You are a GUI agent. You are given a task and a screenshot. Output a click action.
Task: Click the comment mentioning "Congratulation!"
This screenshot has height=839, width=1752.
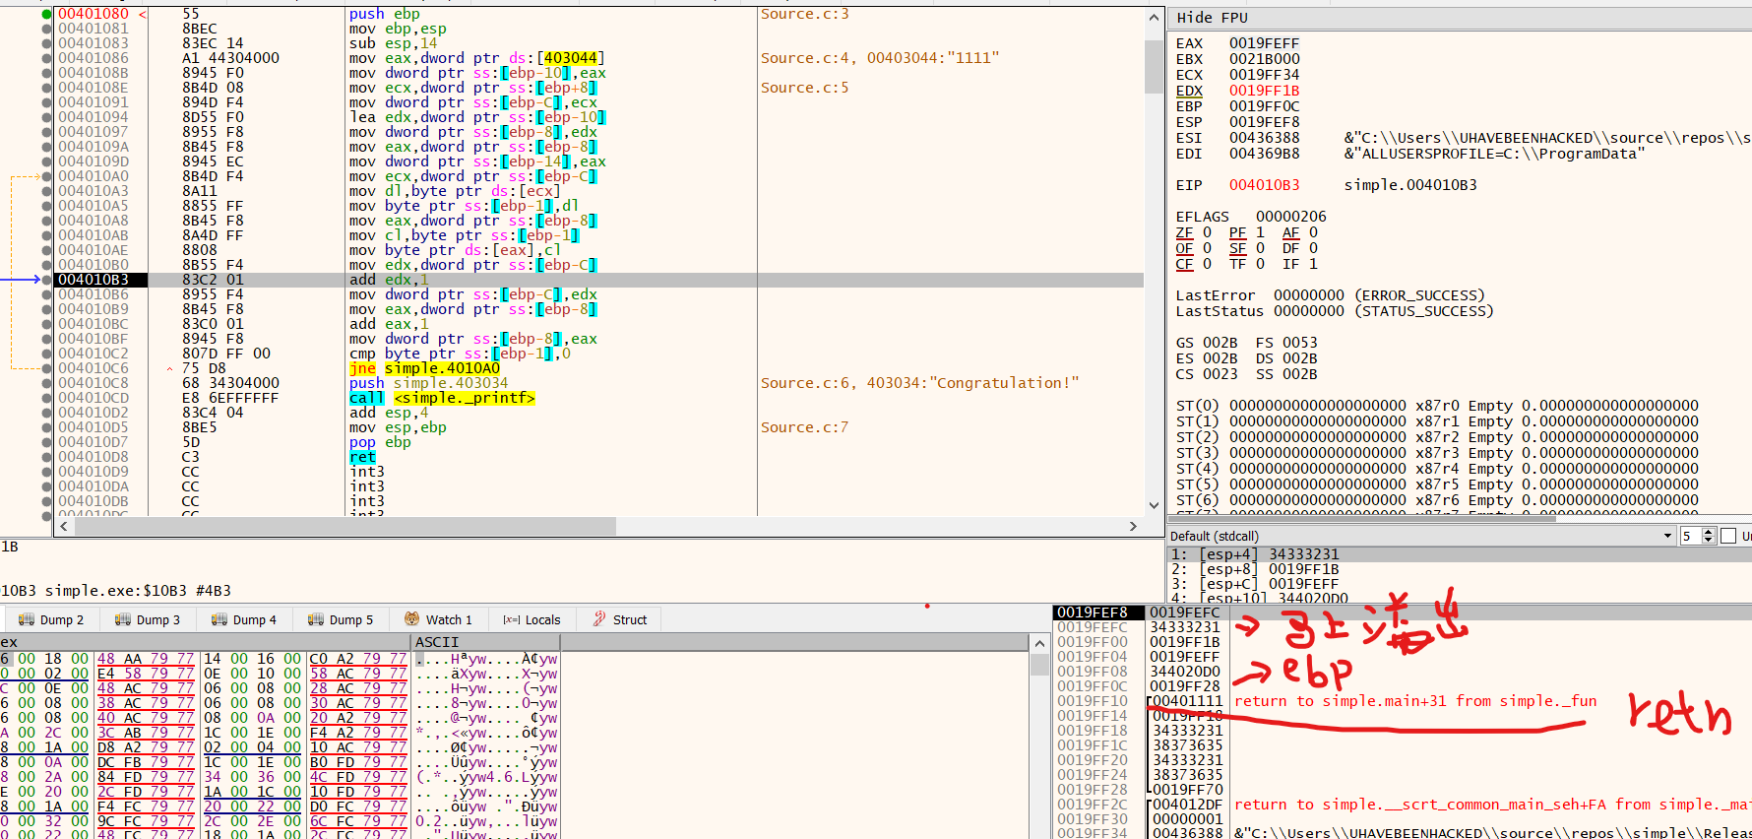click(x=920, y=383)
